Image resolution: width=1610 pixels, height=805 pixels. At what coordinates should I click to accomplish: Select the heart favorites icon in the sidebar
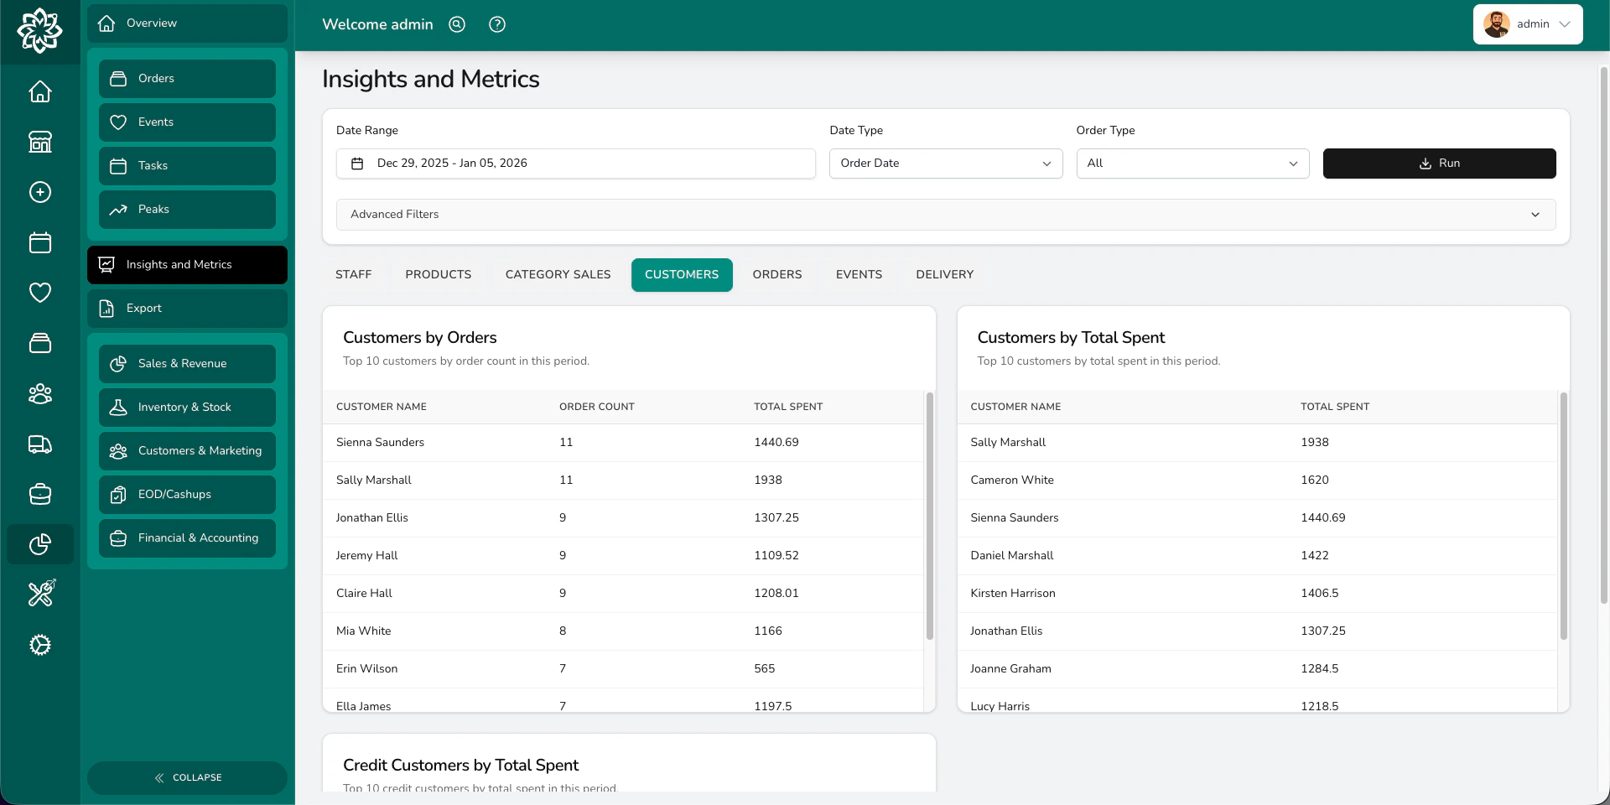(39, 293)
